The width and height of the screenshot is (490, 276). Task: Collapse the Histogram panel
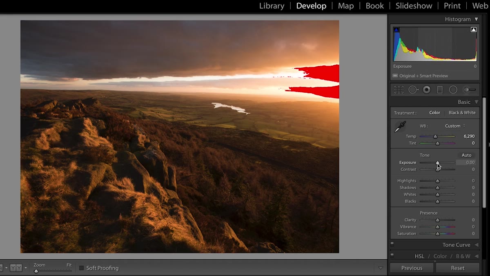[x=476, y=19]
